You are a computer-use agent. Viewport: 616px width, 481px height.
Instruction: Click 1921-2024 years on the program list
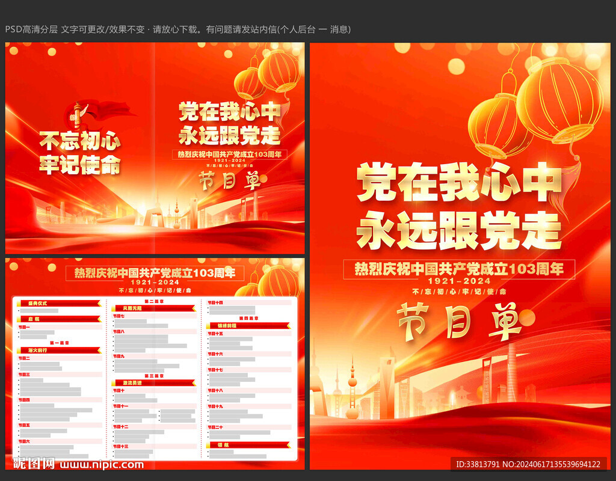click(x=155, y=283)
